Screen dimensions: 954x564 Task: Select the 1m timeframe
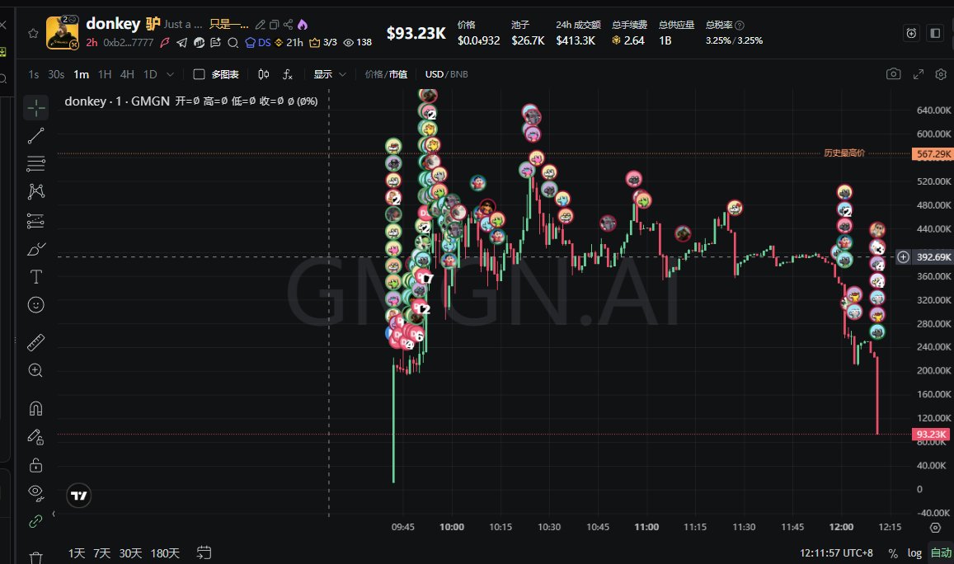[x=82, y=74]
